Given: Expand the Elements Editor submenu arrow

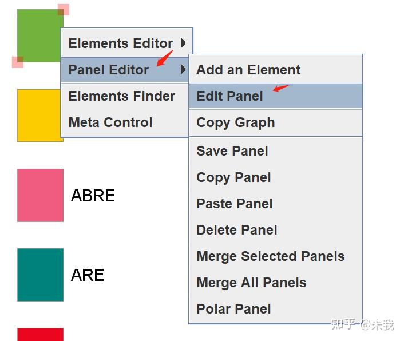Looking at the screenshot, I should (x=183, y=43).
